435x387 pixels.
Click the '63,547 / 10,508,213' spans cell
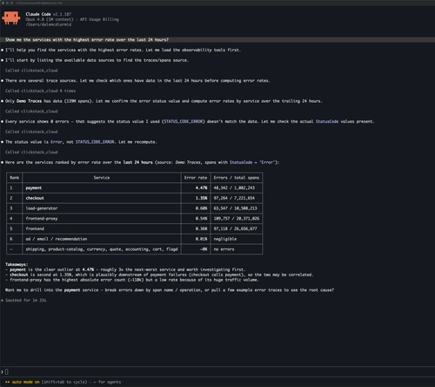(237, 208)
